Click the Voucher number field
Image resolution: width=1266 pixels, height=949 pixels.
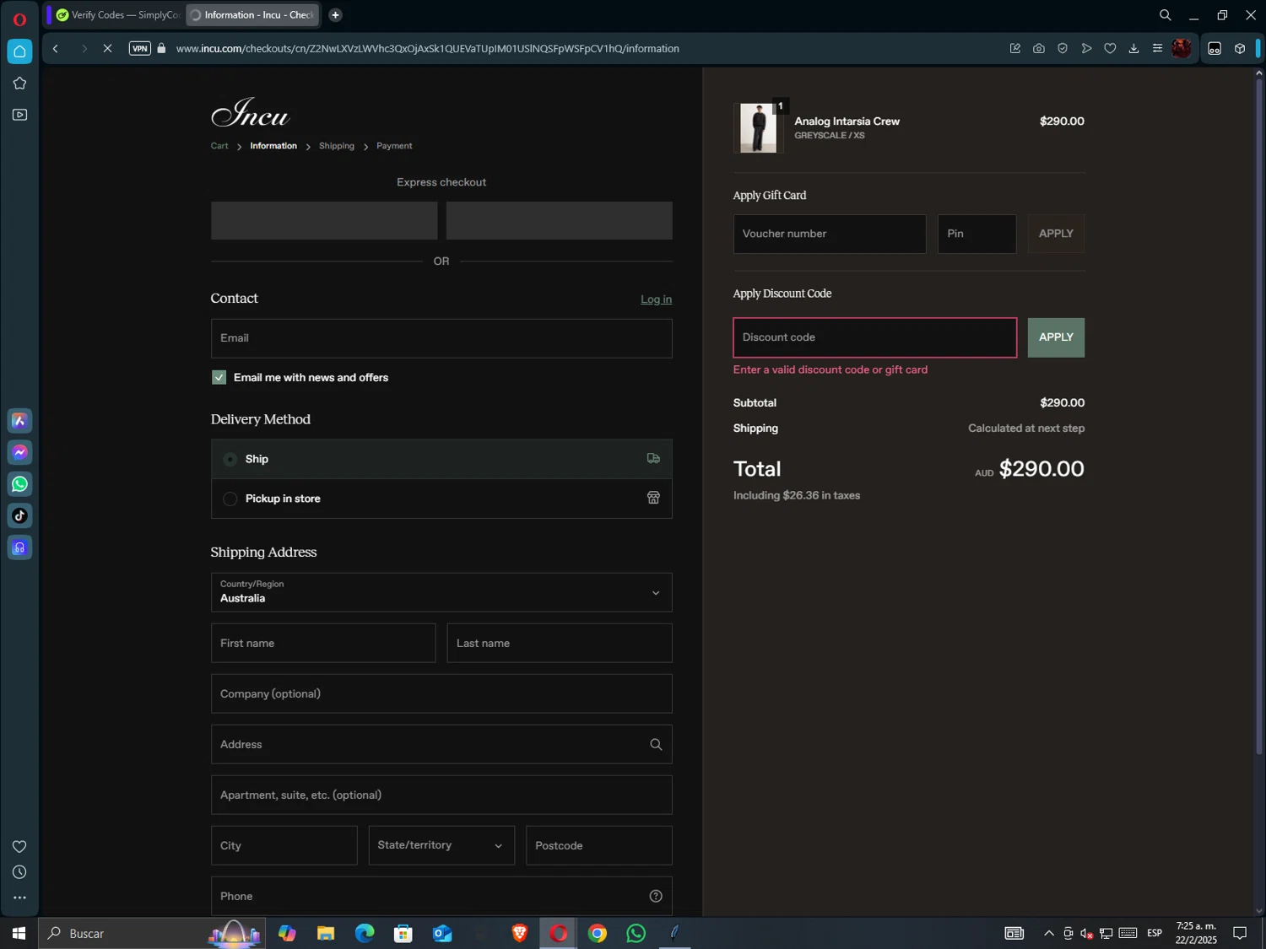click(x=830, y=234)
